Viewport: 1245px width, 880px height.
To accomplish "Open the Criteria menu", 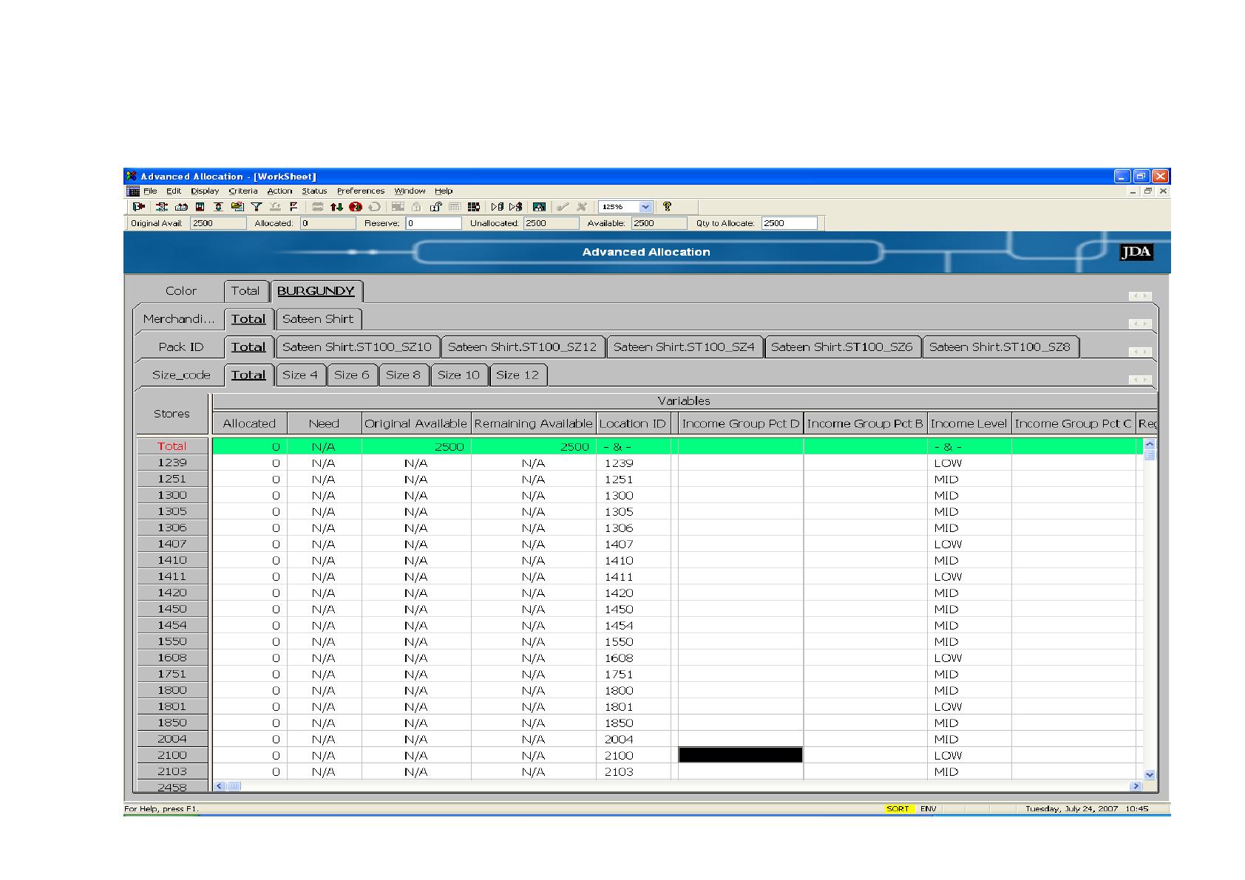I will tap(242, 191).
